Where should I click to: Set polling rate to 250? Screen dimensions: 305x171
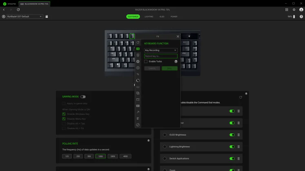(78, 156)
